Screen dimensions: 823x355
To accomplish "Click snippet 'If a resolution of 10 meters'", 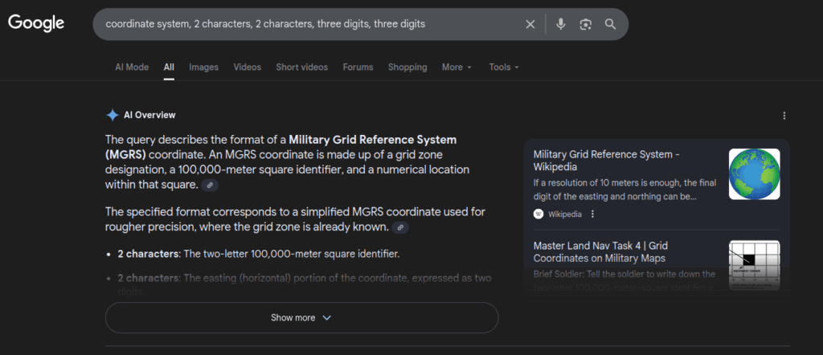I will coord(624,190).
